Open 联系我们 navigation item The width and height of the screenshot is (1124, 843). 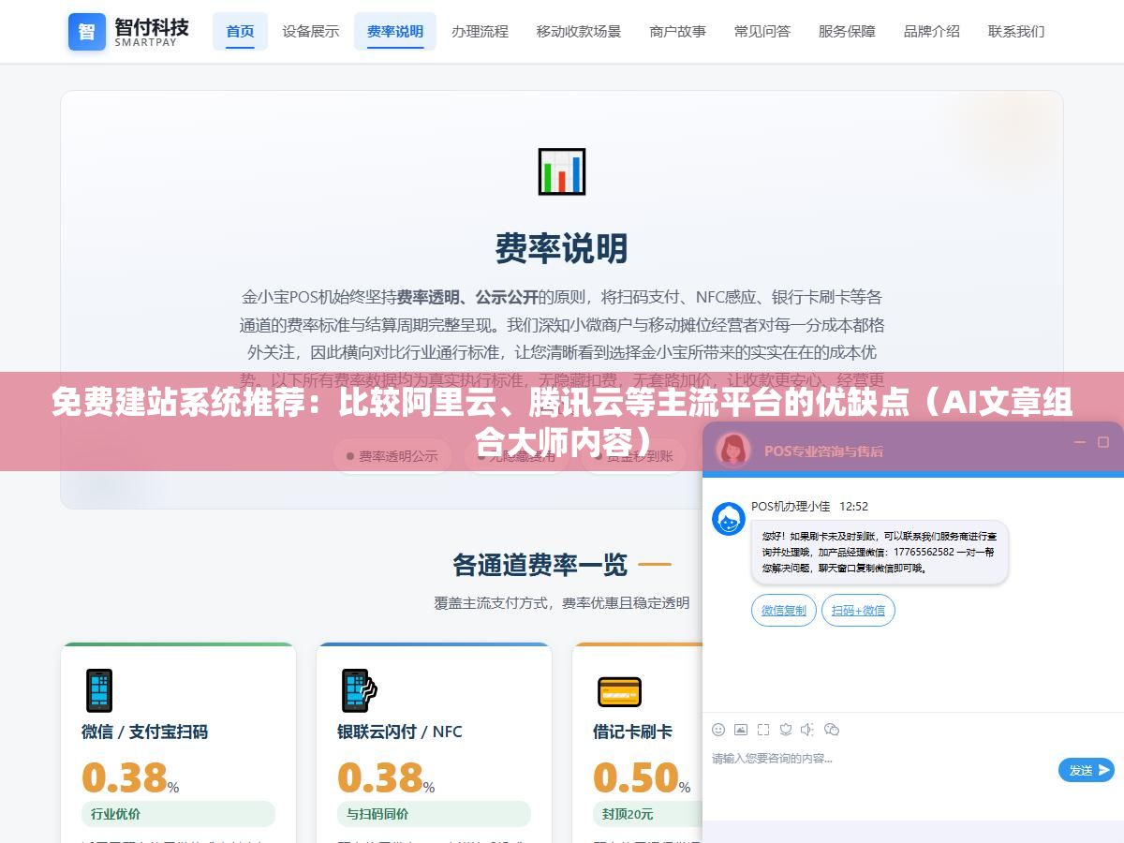point(1016,31)
